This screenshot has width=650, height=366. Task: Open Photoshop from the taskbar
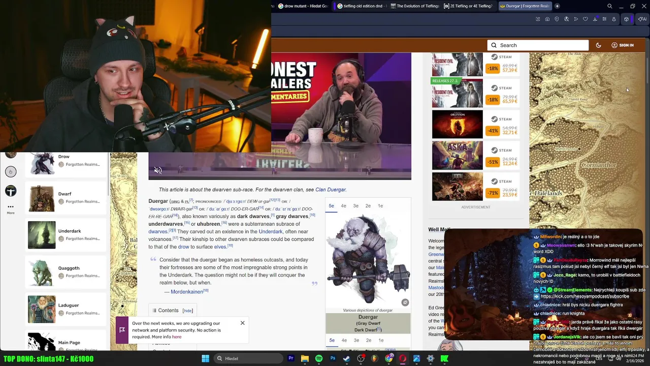[x=333, y=358]
